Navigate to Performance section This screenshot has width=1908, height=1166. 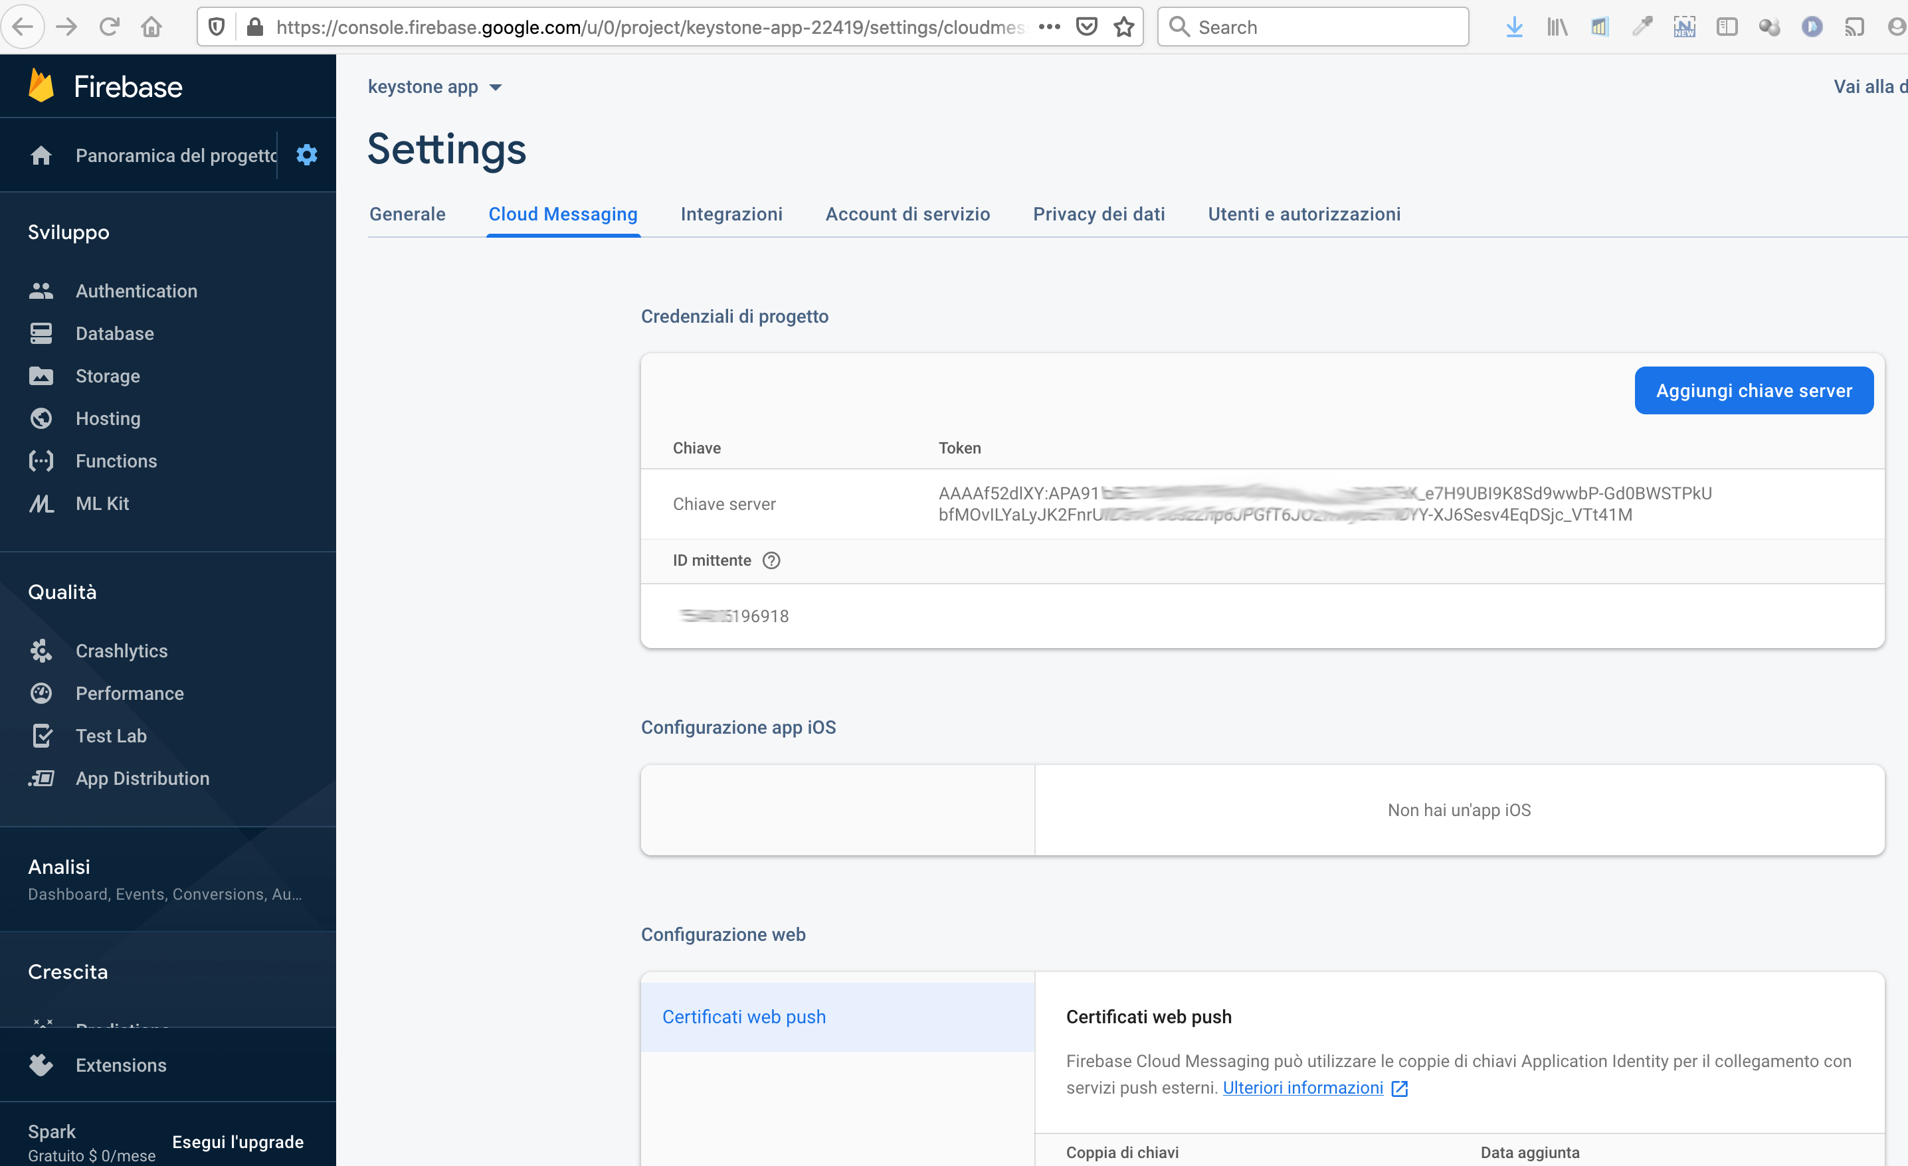coord(130,693)
